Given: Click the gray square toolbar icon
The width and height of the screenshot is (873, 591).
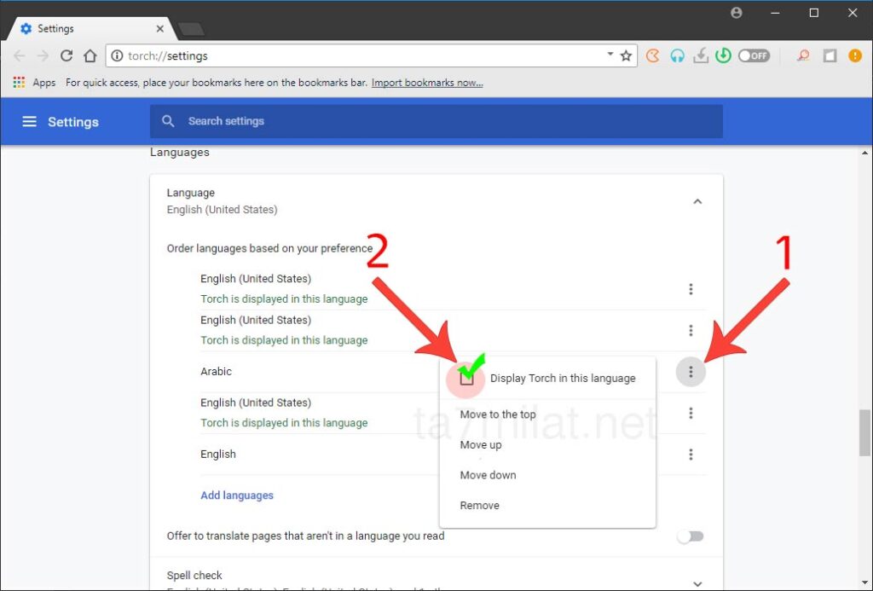Looking at the screenshot, I should [x=830, y=55].
